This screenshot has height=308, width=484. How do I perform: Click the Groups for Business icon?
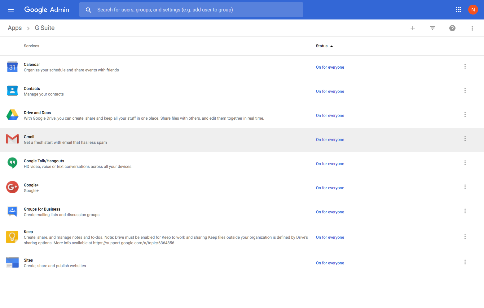click(x=12, y=211)
